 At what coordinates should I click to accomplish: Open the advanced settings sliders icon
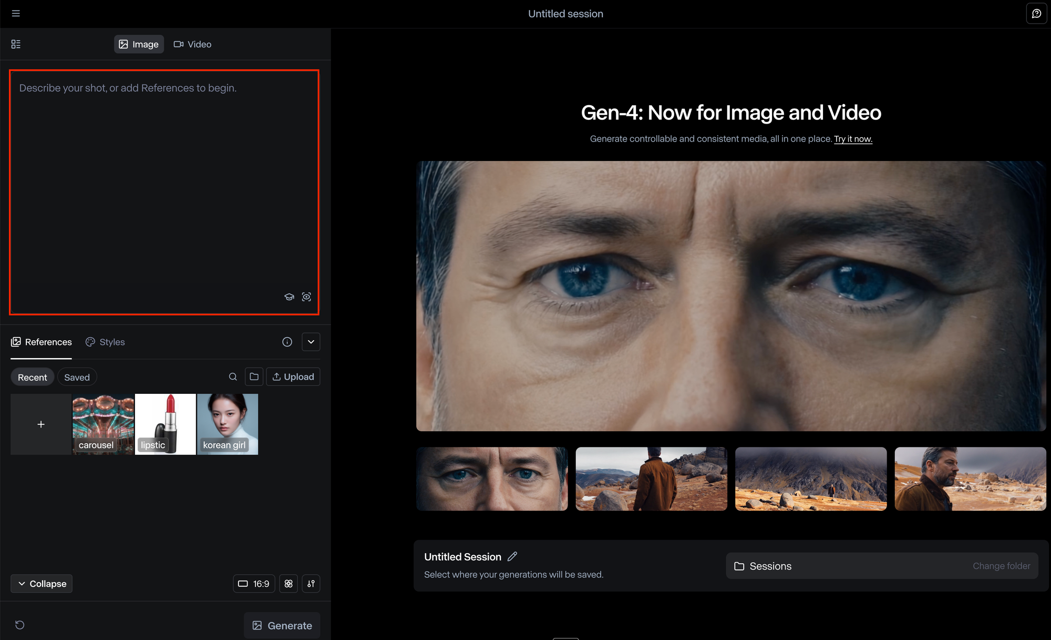[x=311, y=584]
